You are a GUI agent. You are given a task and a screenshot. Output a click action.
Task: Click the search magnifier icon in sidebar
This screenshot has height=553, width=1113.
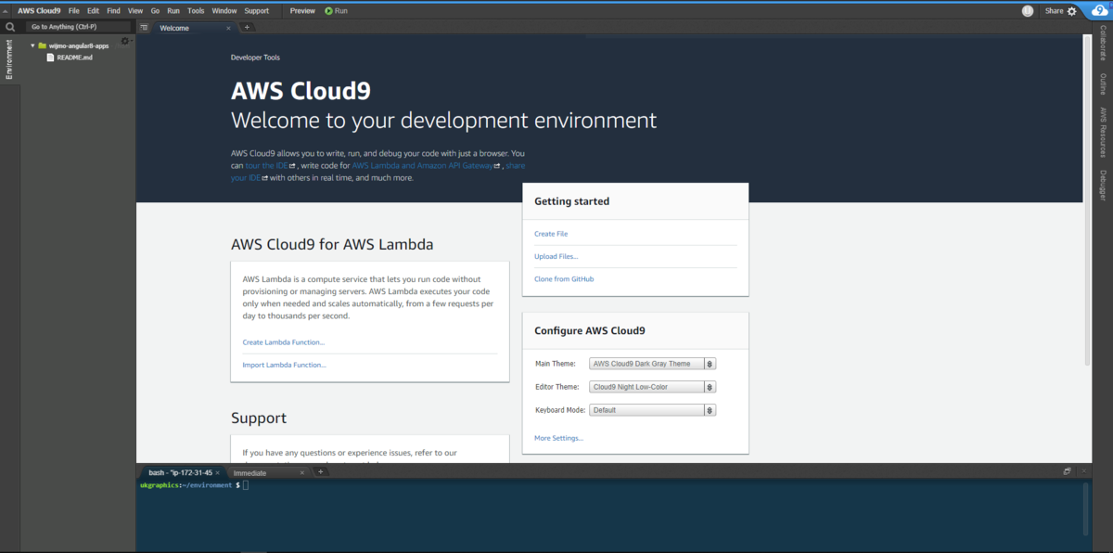9,27
